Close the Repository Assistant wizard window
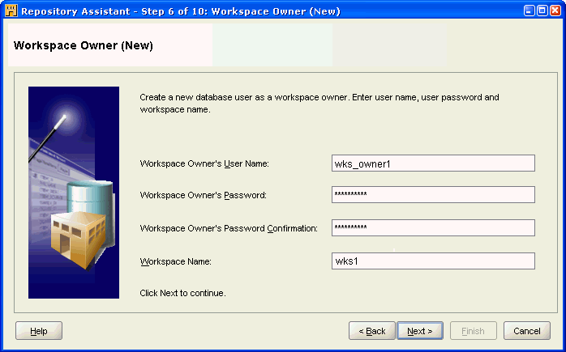 (x=555, y=11)
